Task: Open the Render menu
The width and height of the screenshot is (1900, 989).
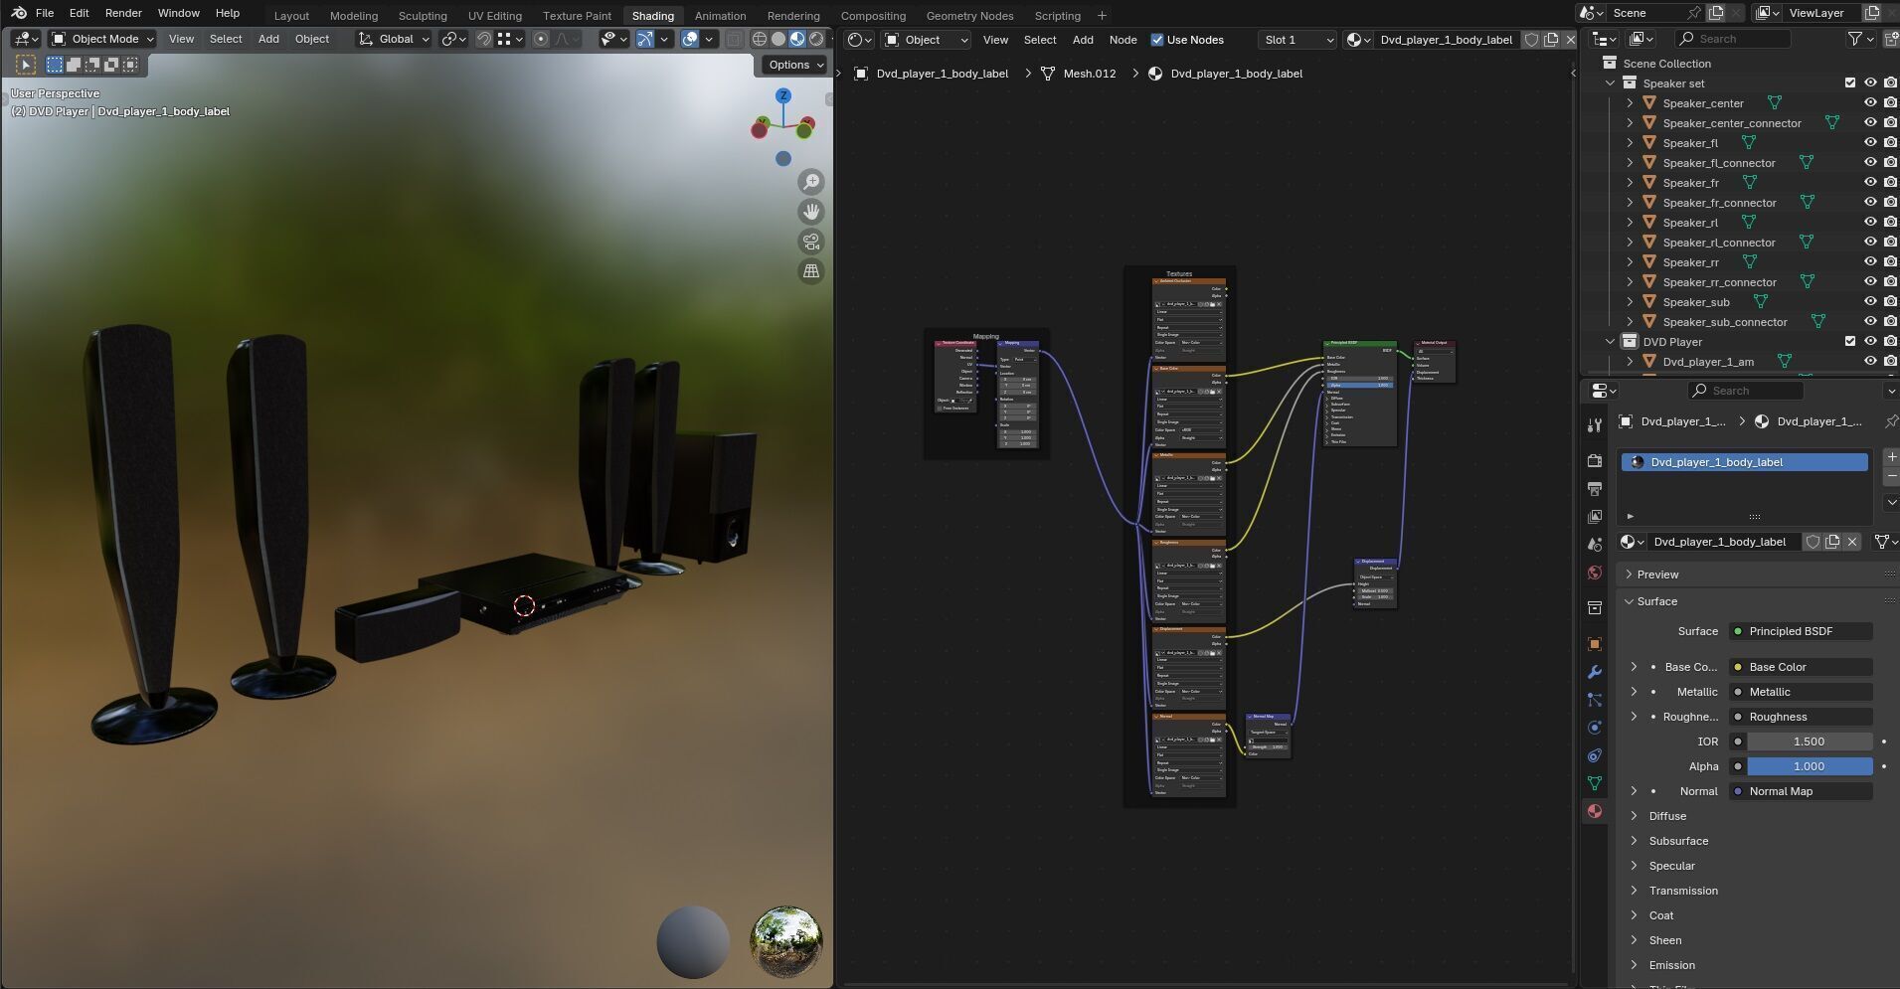Action: tap(123, 13)
